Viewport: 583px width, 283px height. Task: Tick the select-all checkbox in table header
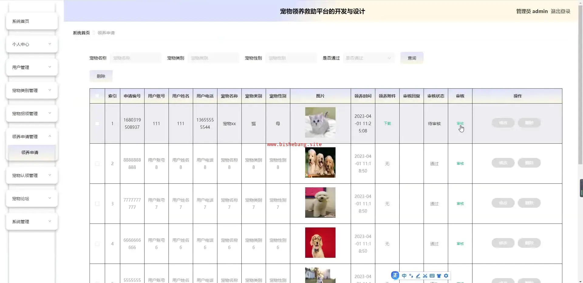click(97, 96)
